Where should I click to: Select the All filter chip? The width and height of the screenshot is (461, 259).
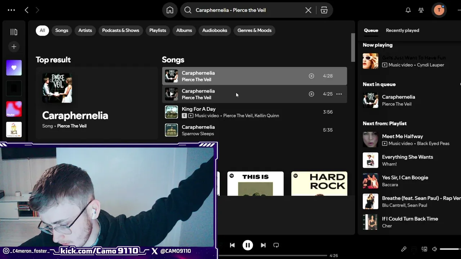pos(42,30)
